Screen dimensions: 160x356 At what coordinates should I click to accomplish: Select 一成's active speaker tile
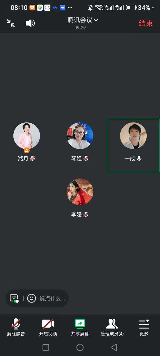click(x=133, y=145)
